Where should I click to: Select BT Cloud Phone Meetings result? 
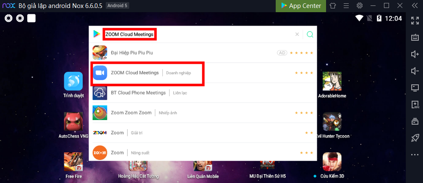click(x=203, y=93)
